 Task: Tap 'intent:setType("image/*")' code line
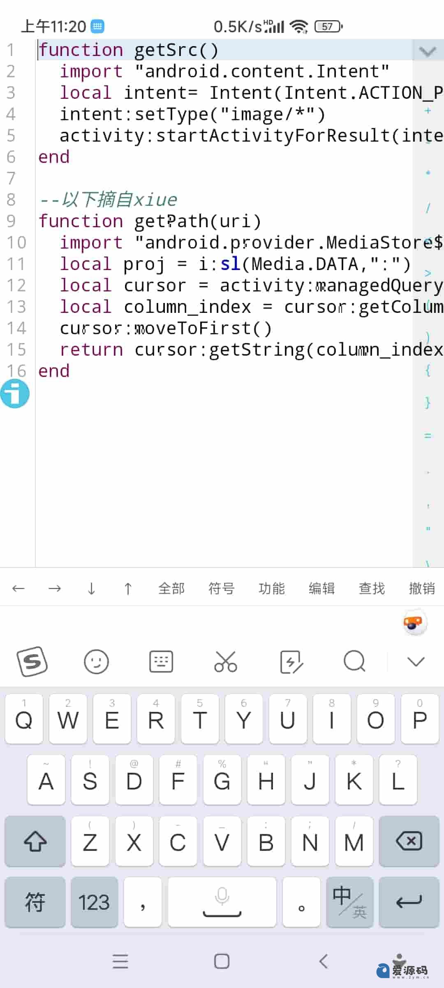[x=192, y=114]
